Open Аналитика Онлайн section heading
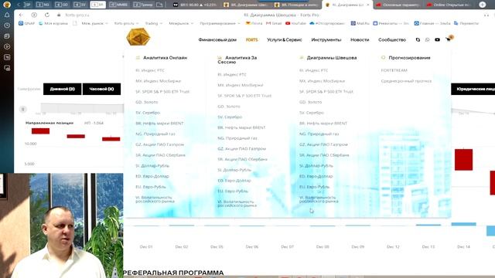Screen dimensions: 495x278 pyautogui.click(x=165, y=58)
